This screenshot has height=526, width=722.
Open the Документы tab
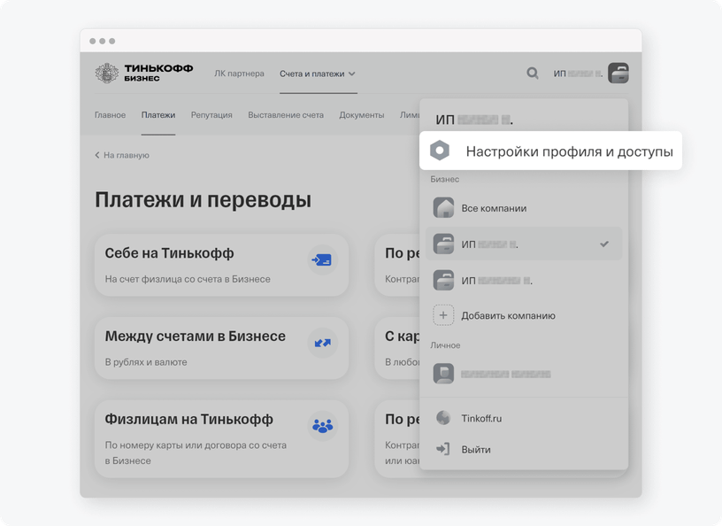[x=362, y=115]
